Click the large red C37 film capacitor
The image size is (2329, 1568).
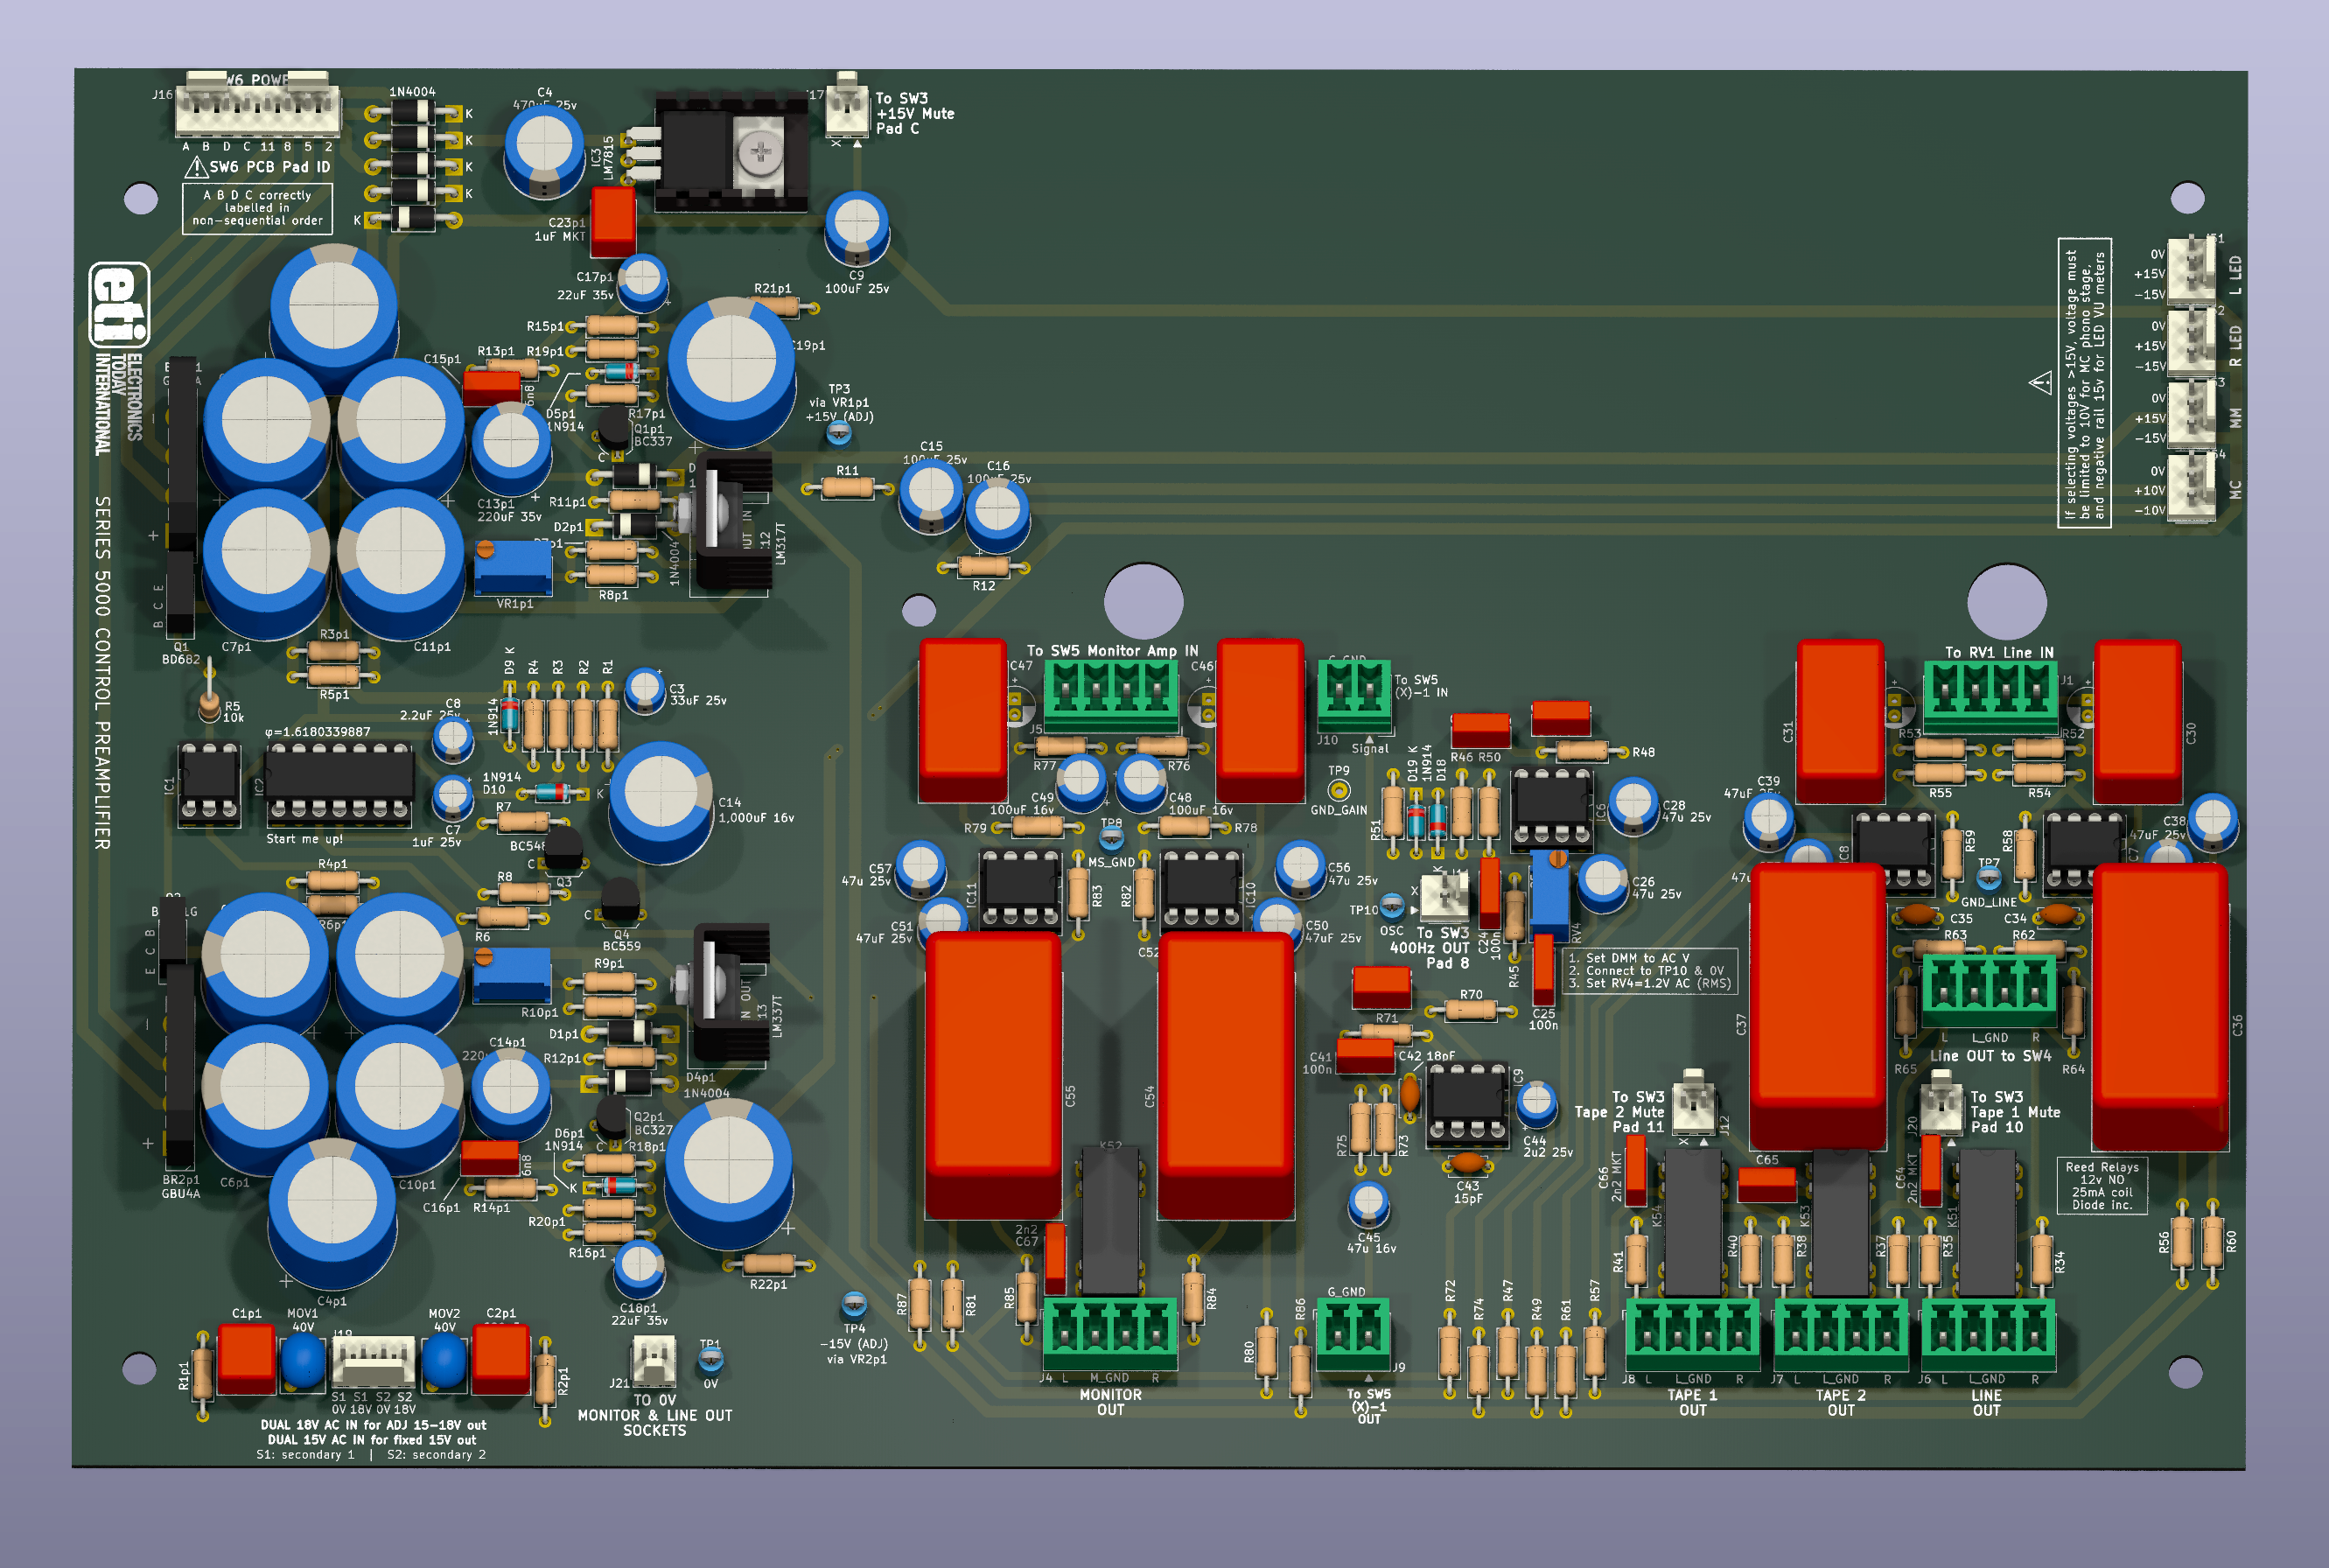point(1818,1005)
